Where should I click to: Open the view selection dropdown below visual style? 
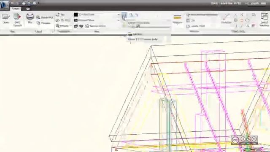(97, 20)
